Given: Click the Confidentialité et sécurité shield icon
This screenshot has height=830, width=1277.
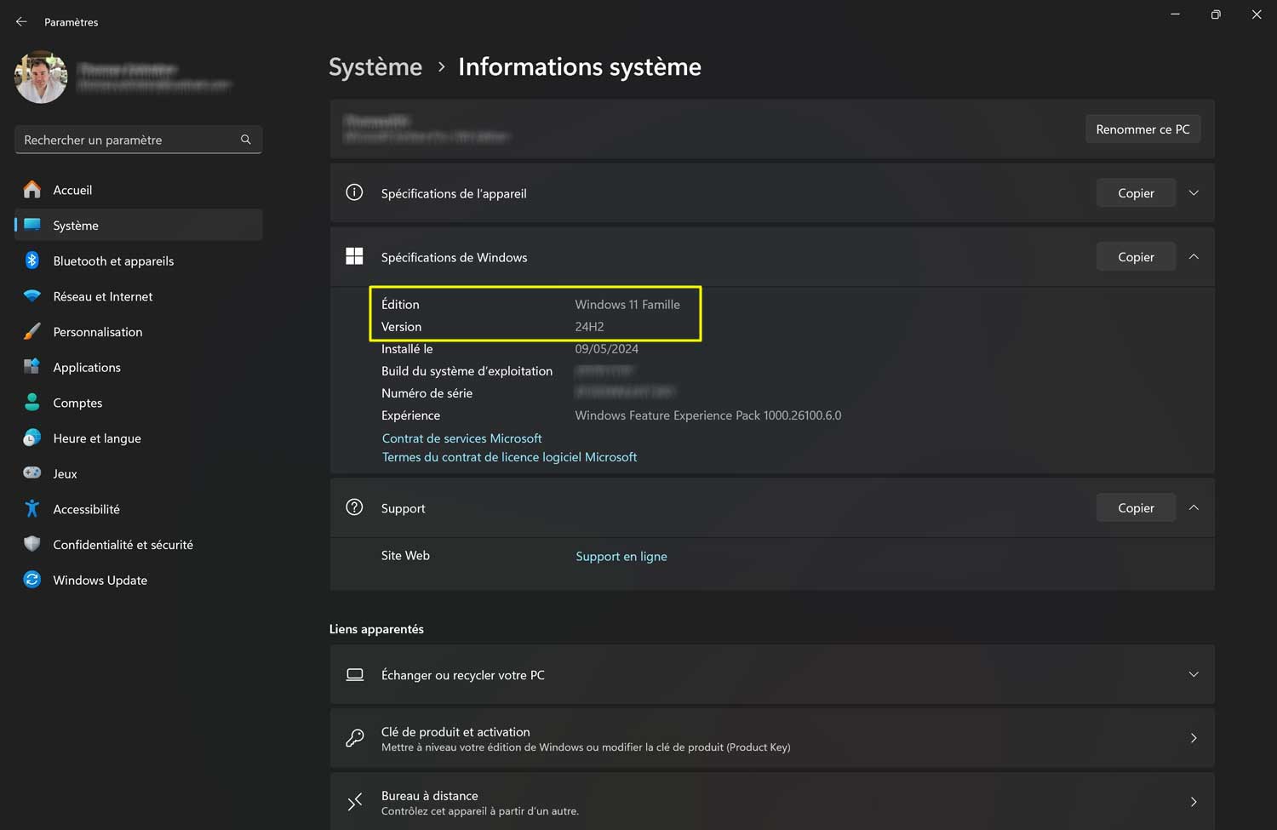Looking at the screenshot, I should pos(32,544).
